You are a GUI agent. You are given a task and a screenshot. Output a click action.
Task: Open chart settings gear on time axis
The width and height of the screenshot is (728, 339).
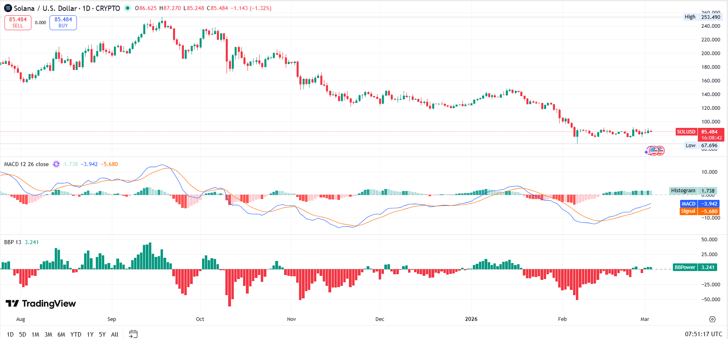[x=712, y=319]
